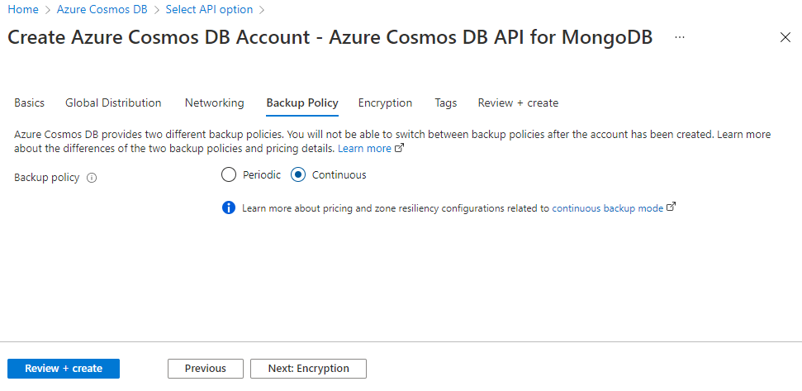This screenshot has height=391, width=802.
Task: Open the Review + create tab
Action: [518, 103]
